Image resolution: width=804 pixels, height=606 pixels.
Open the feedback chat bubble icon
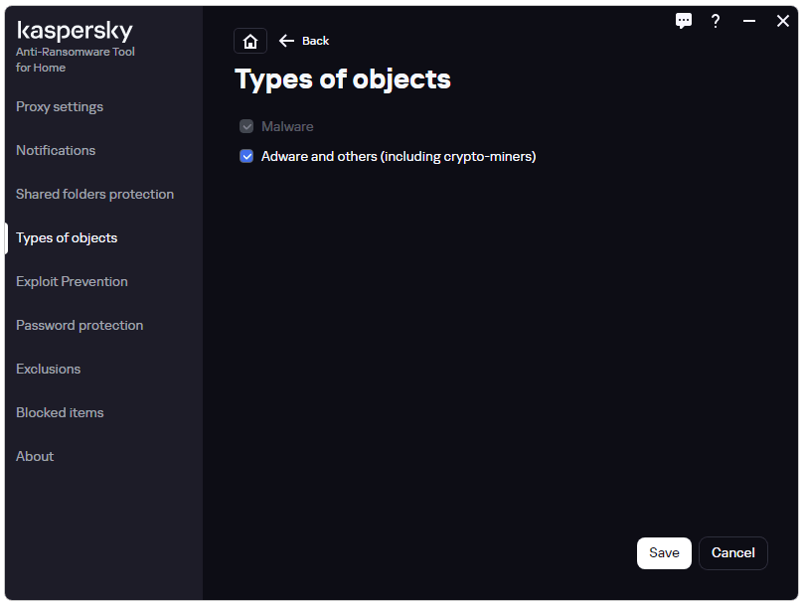[x=683, y=21]
